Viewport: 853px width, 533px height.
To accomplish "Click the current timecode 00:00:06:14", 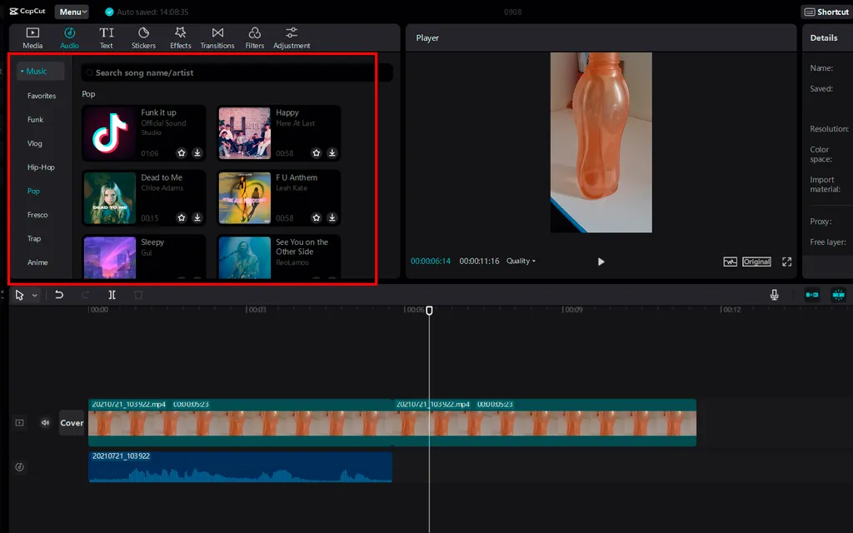I will click(431, 261).
